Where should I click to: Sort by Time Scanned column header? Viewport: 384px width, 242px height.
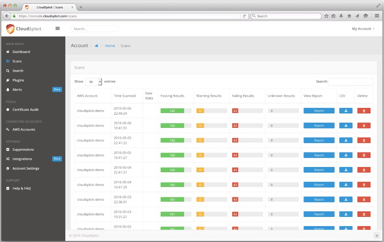125,96
